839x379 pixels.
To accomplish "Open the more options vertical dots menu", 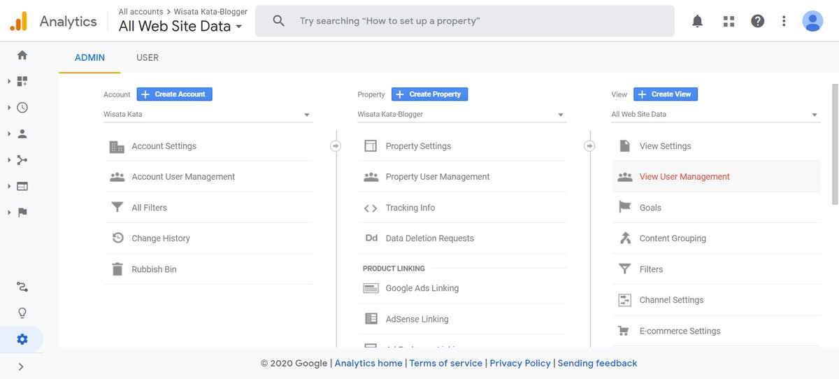I will [784, 21].
